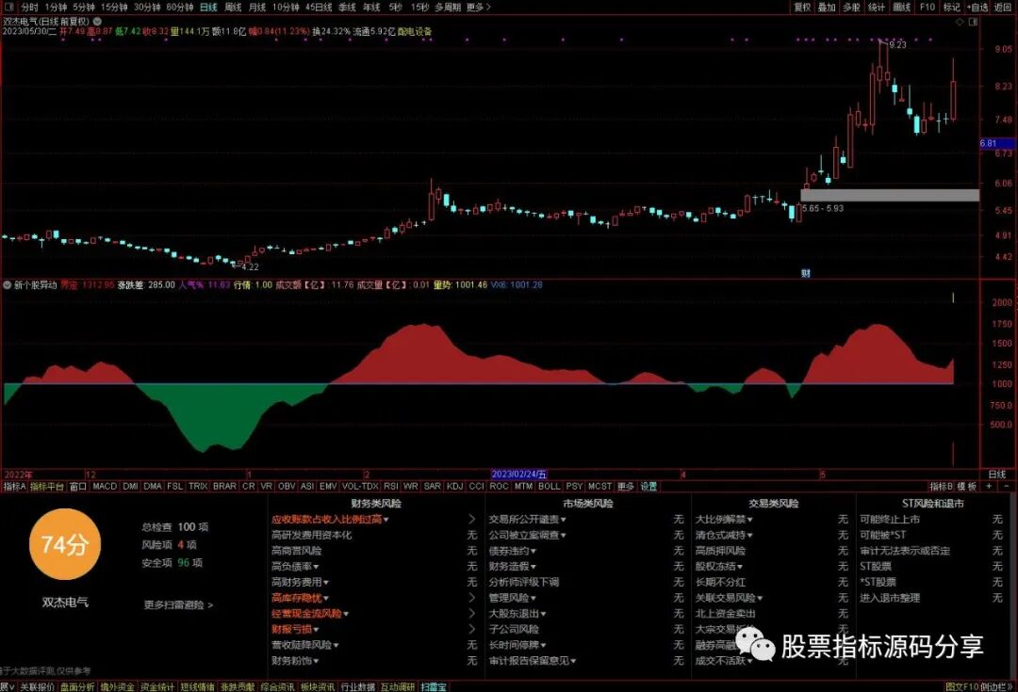Select the 月线 monthly period
The width and height of the screenshot is (1018, 692).
257,8
